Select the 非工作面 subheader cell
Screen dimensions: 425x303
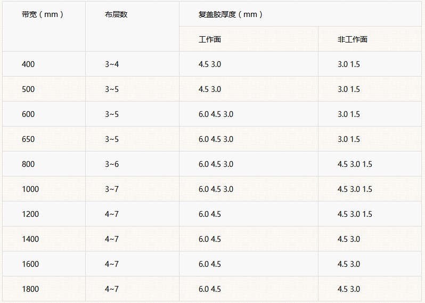tap(370, 39)
